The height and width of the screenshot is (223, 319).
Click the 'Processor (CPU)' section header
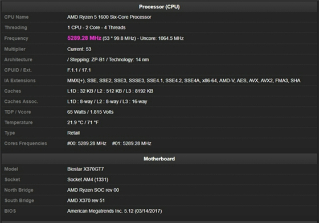[159, 7]
